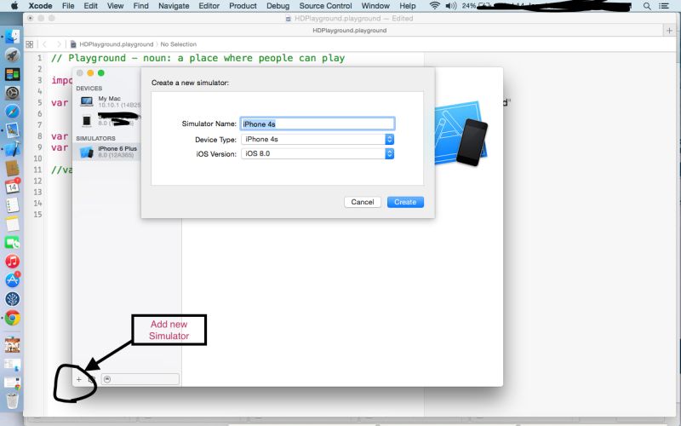Click the Wi-Fi status icon
The image size is (681, 426).
[434, 6]
